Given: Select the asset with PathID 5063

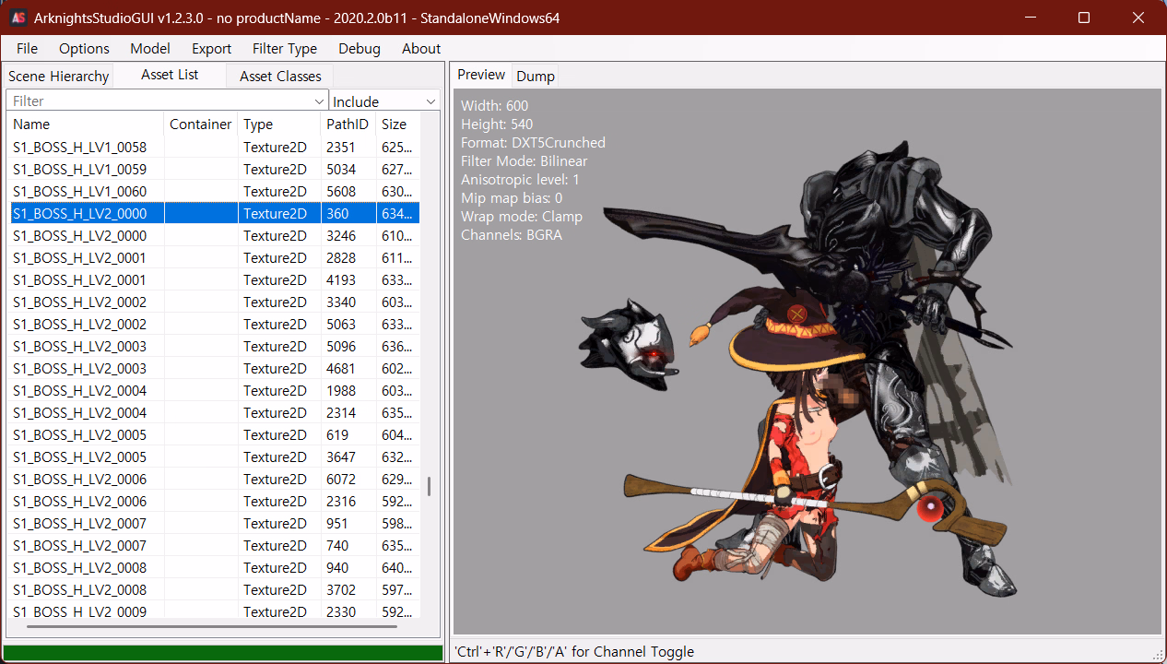Looking at the screenshot, I should point(215,324).
